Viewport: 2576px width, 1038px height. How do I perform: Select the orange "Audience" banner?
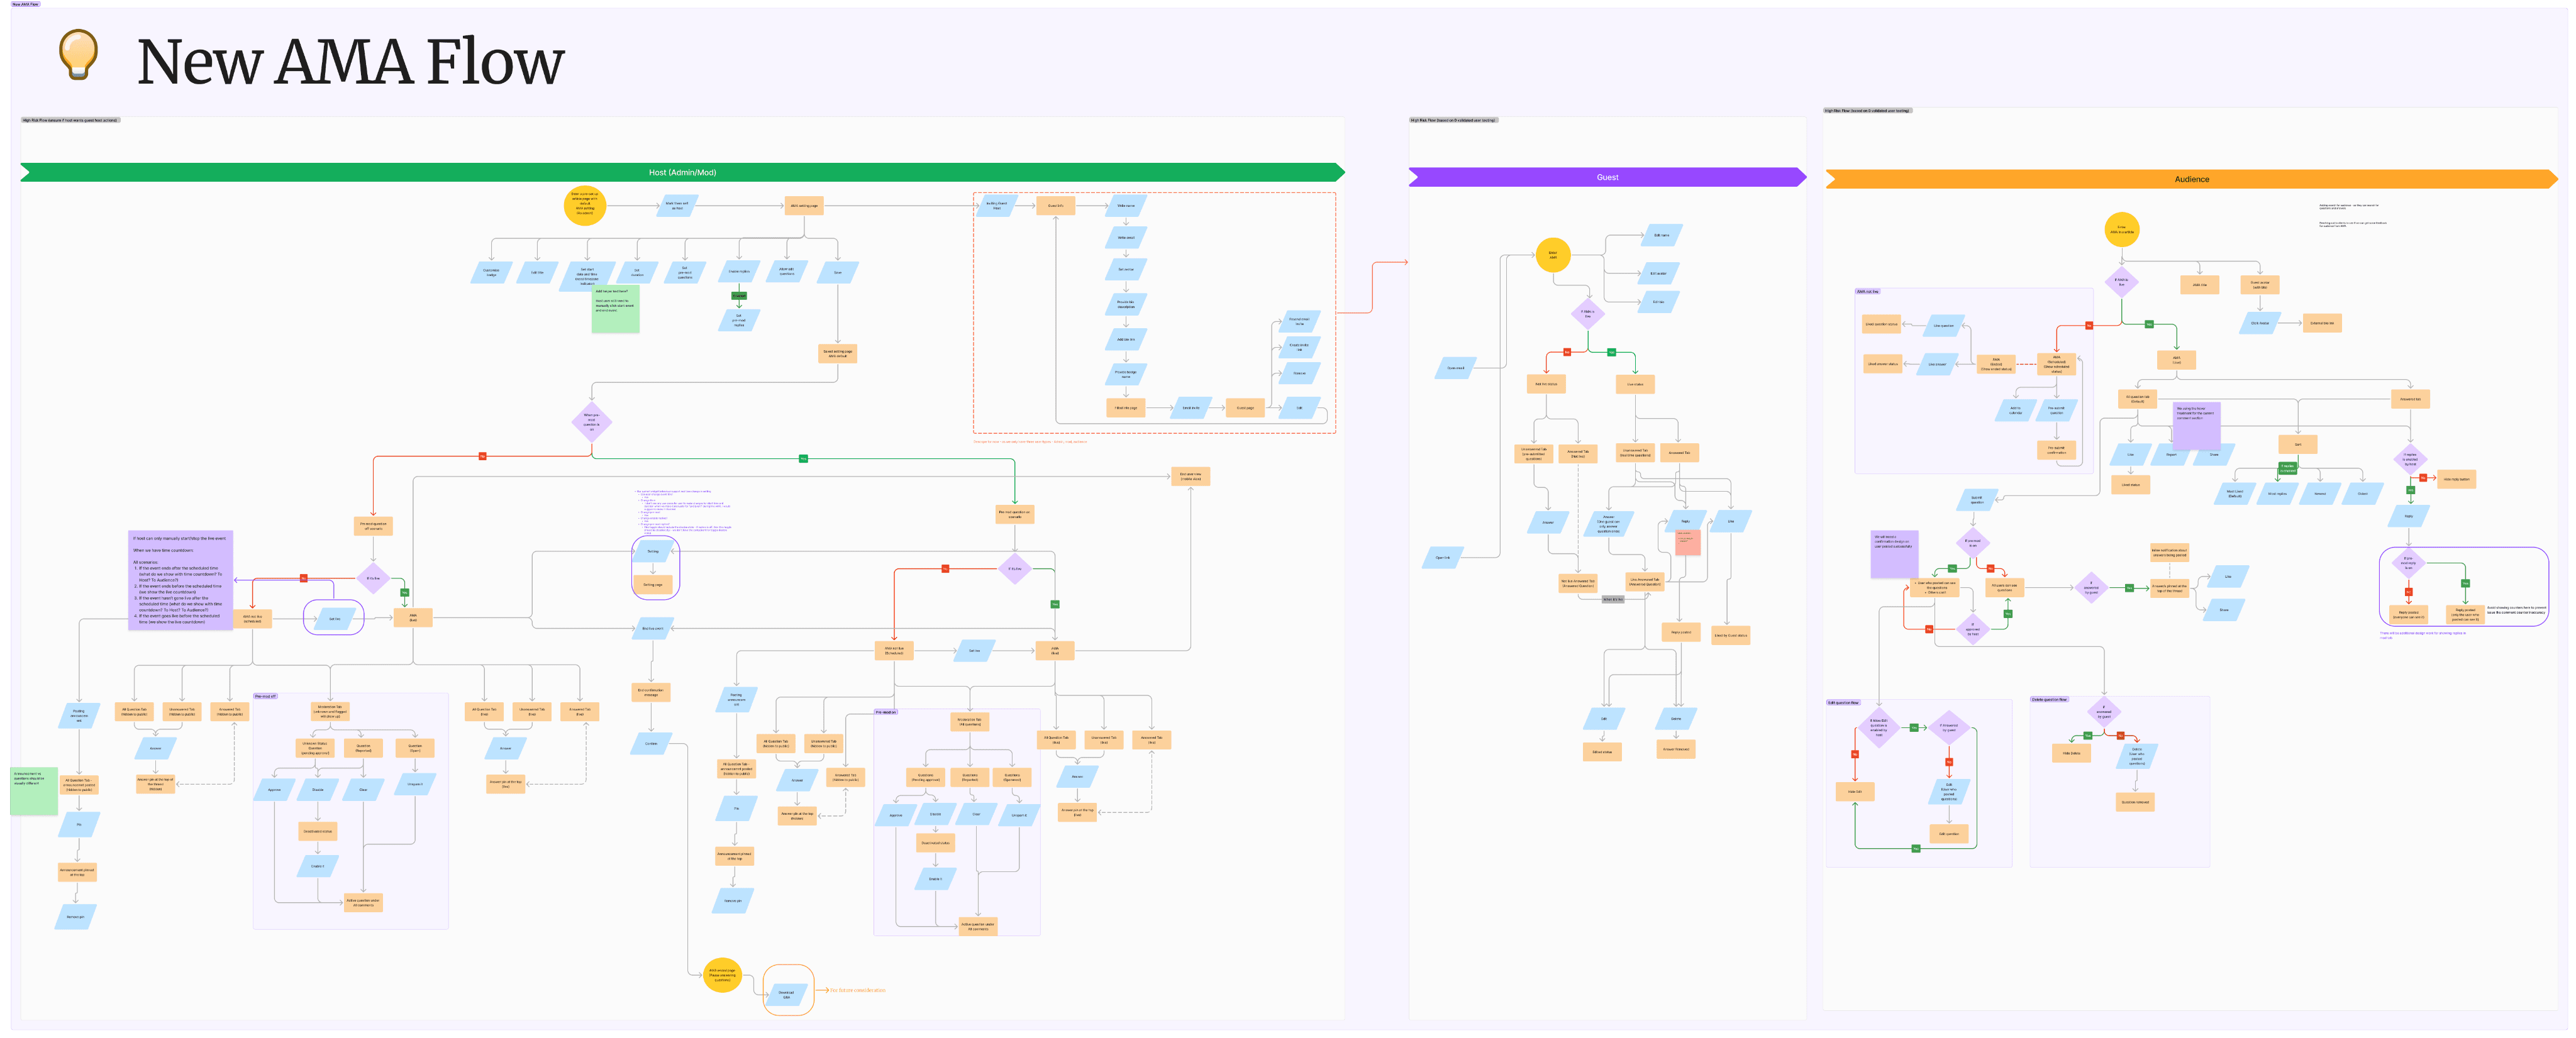tap(2191, 179)
